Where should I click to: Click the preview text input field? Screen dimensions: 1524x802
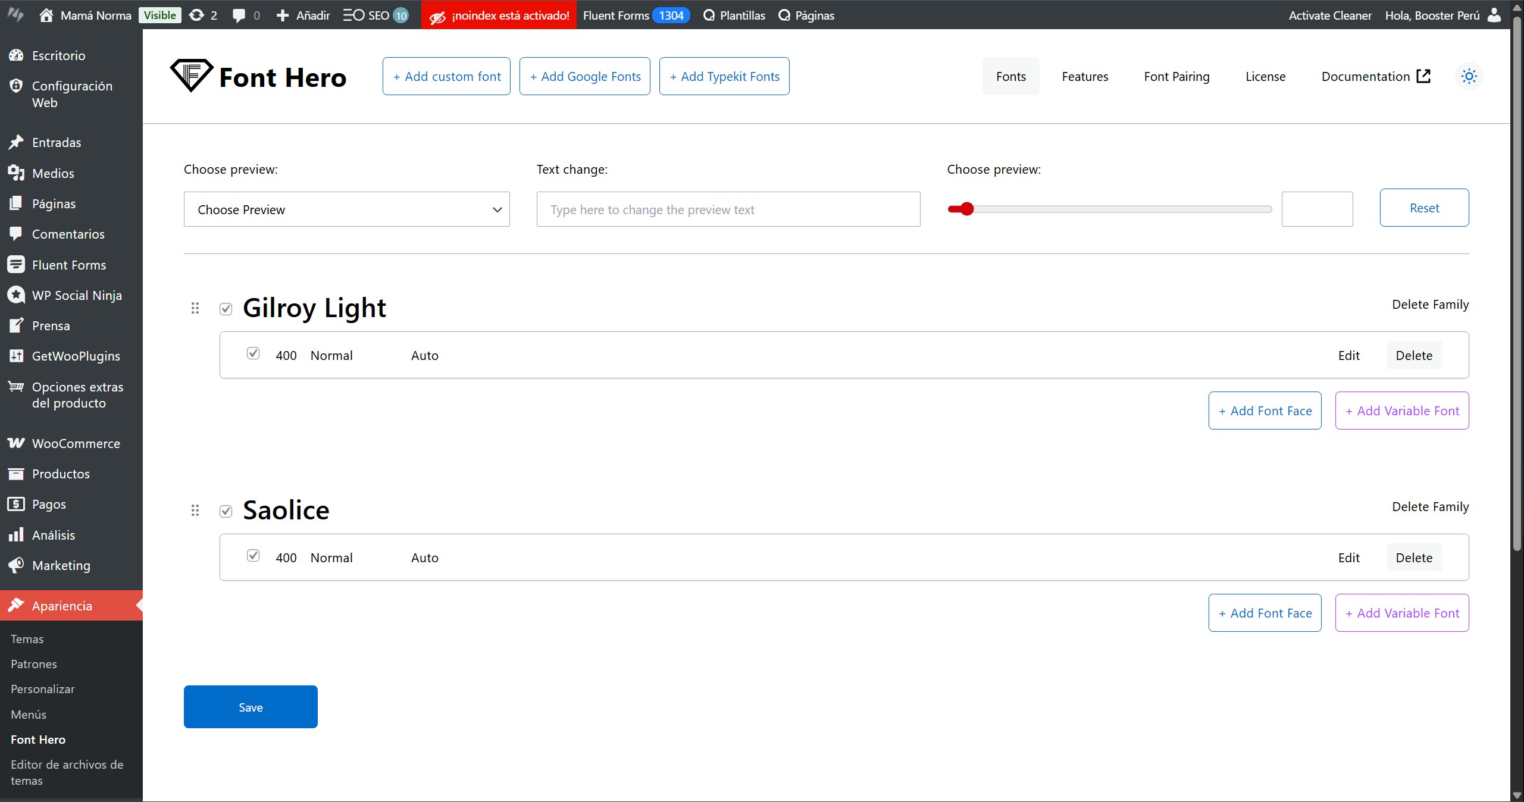[x=728, y=209]
